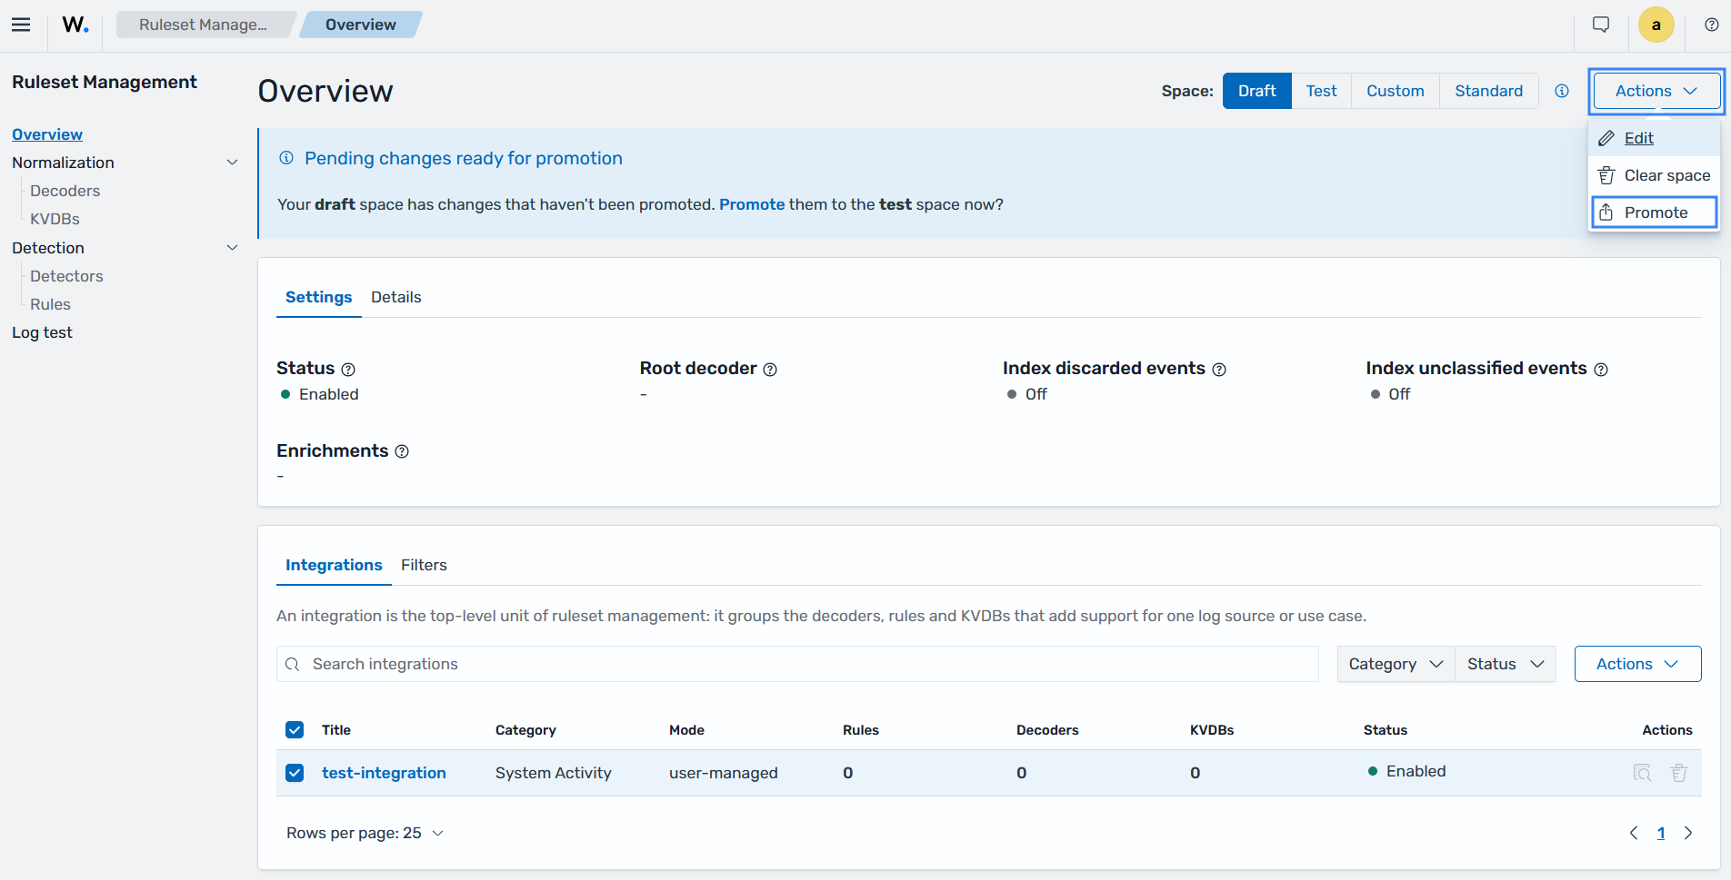Switch to the Standard space
1731x880 pixels.
(1489, 91)
